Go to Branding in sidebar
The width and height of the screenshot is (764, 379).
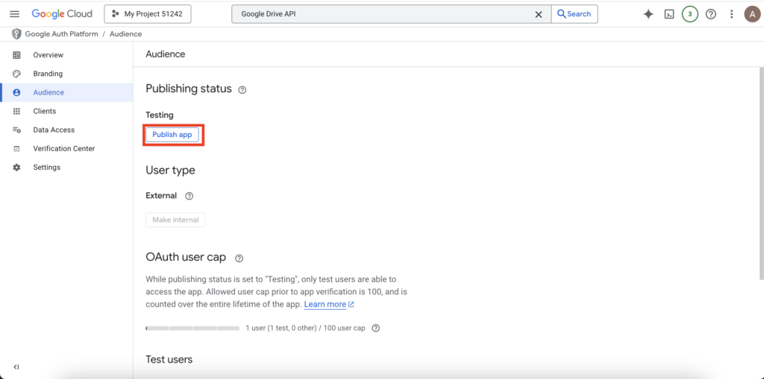click(x=48, y=74)
